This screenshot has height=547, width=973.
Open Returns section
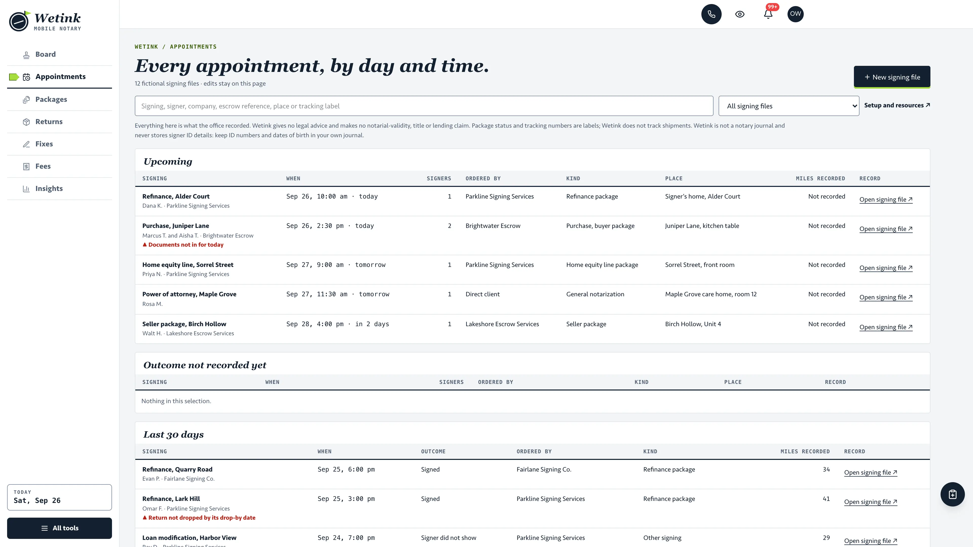tap(59, 122)
